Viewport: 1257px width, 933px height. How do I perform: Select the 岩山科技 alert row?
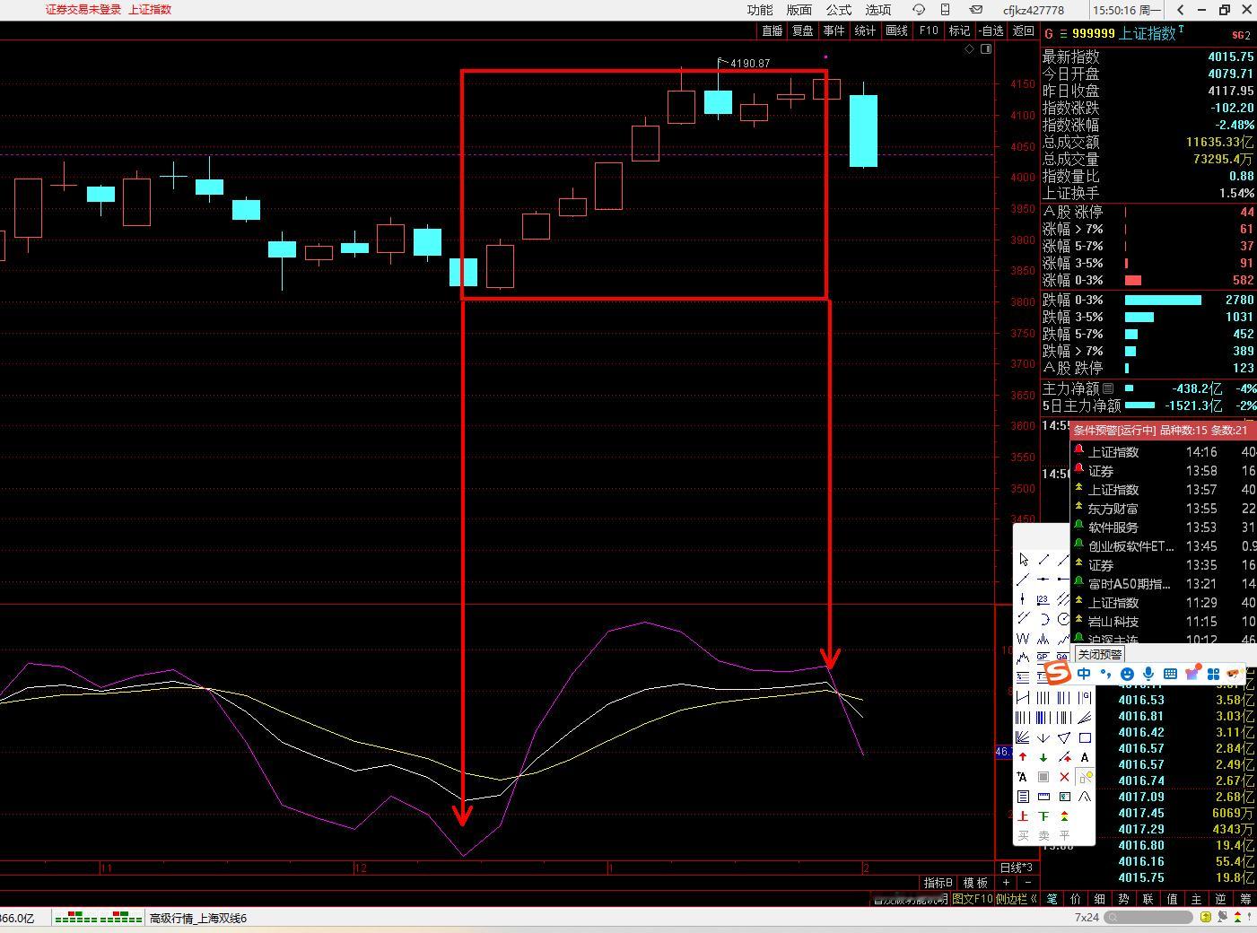coord(1165,622)
